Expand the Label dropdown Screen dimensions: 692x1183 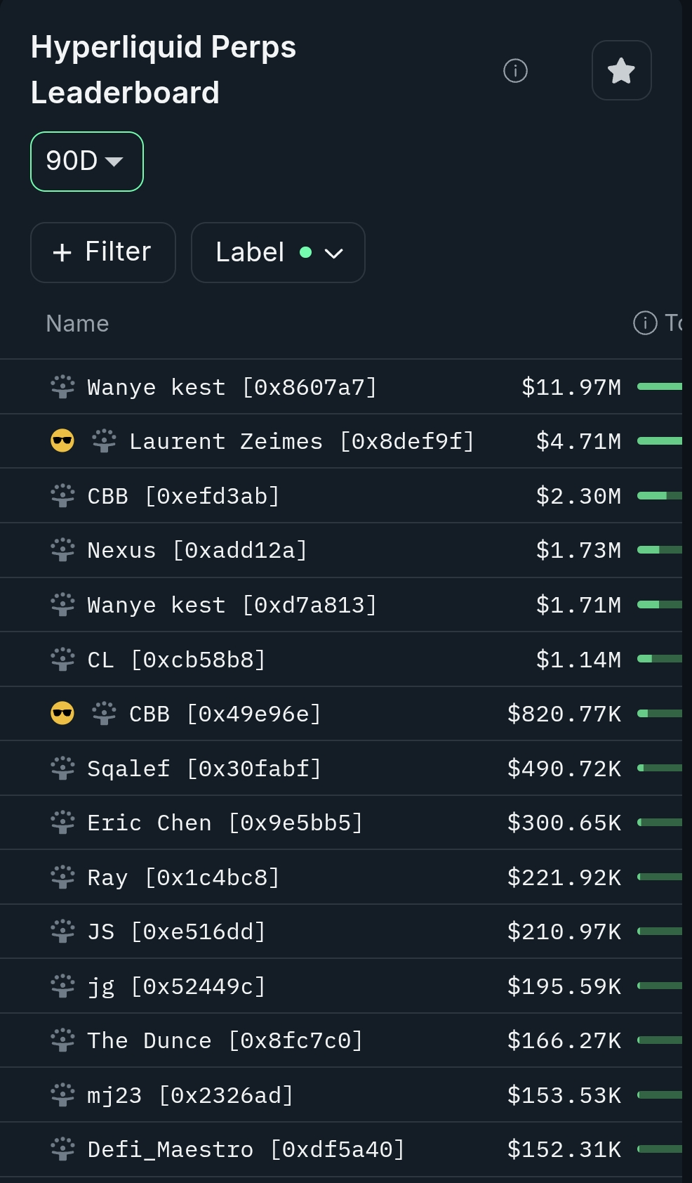tap(277, 253)
